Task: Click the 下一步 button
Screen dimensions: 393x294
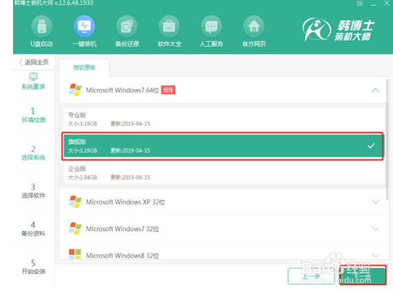Action: [x=363, y=275]
